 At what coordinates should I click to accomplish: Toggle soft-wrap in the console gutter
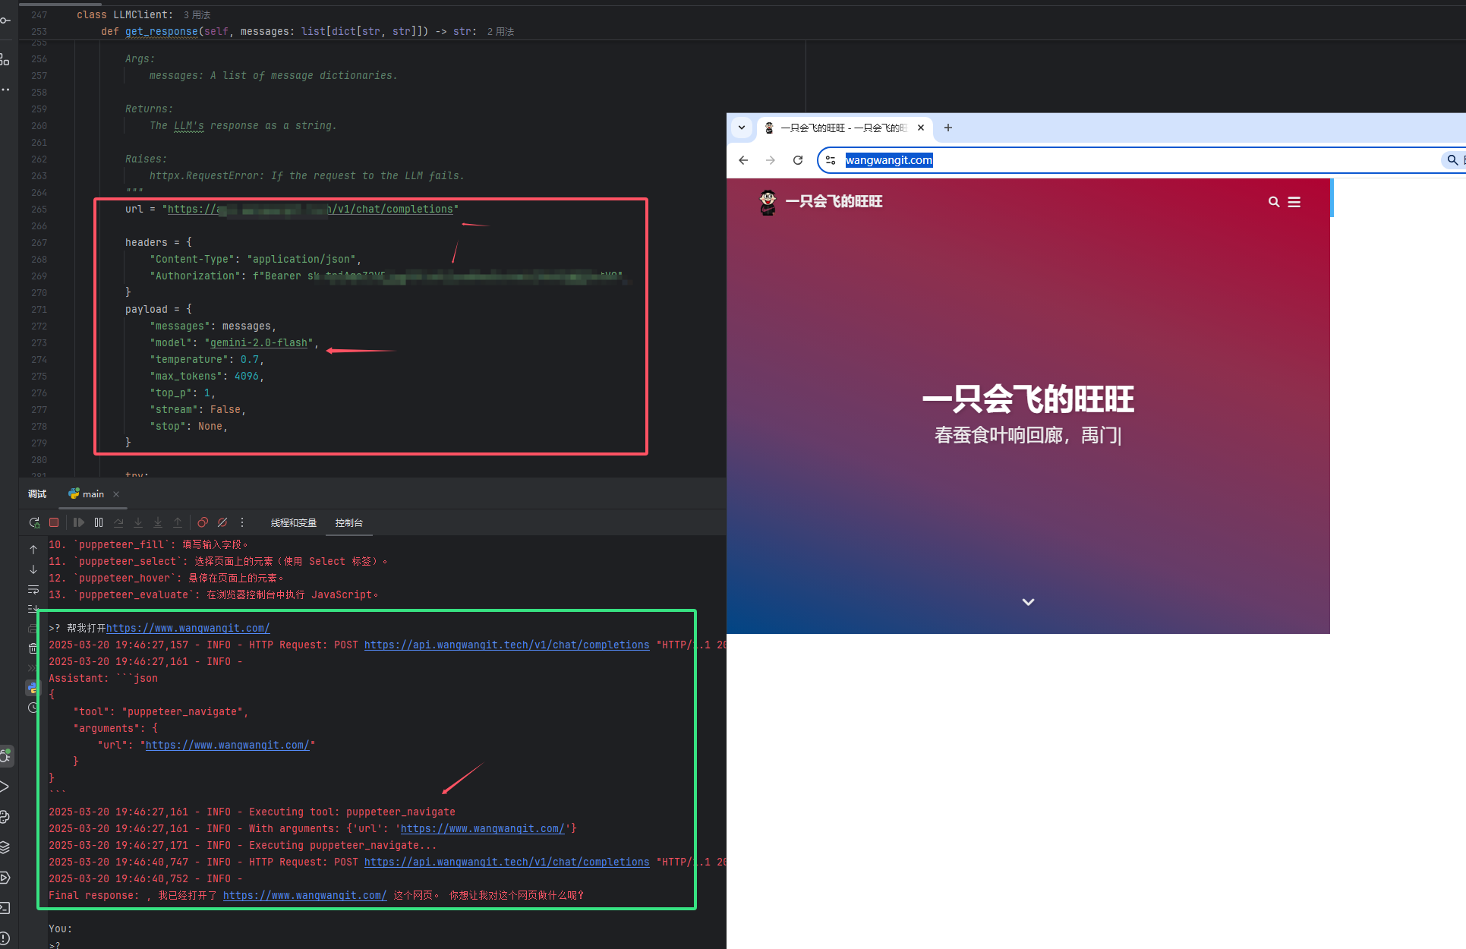pyautogui.click(x=33, y=589)
